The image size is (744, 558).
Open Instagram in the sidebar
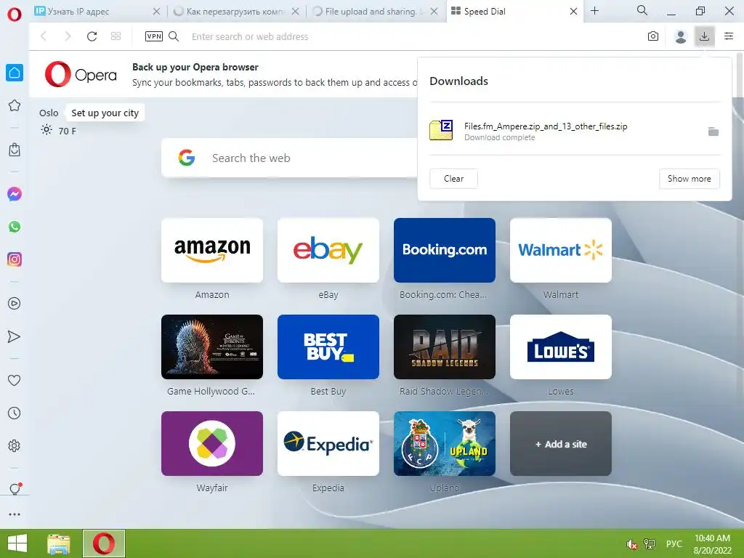pyautogui.click(x=15, y=259)
